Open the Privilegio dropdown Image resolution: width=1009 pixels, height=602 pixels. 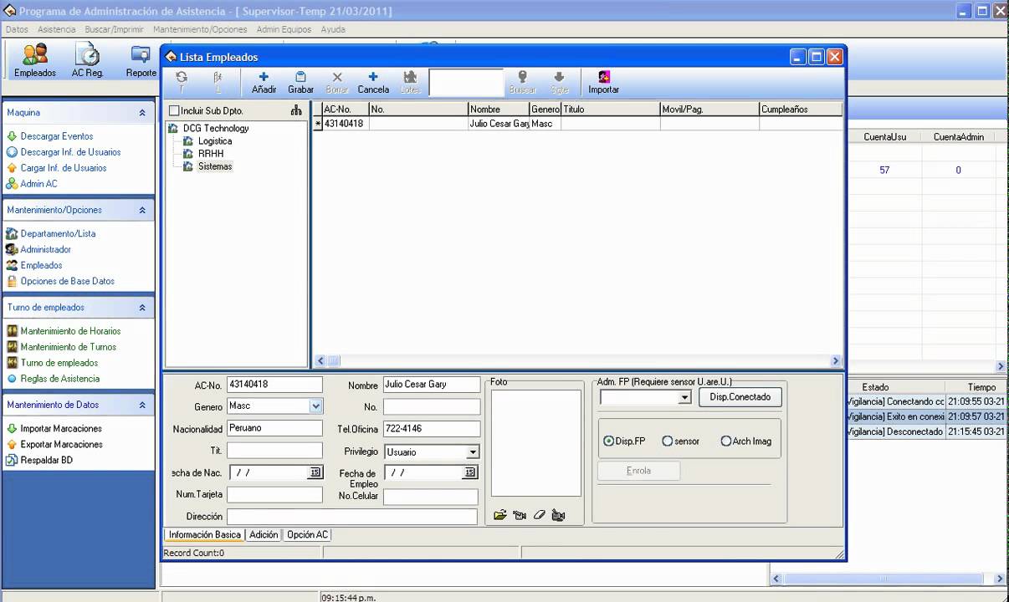(473, 452)
